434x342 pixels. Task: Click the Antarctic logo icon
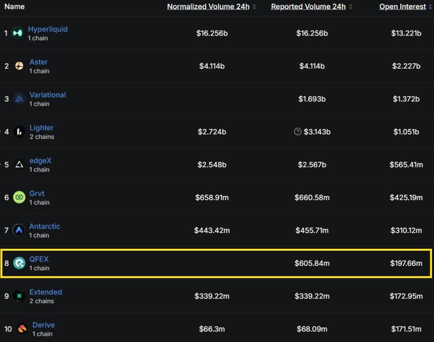click(x=19, y=230)
